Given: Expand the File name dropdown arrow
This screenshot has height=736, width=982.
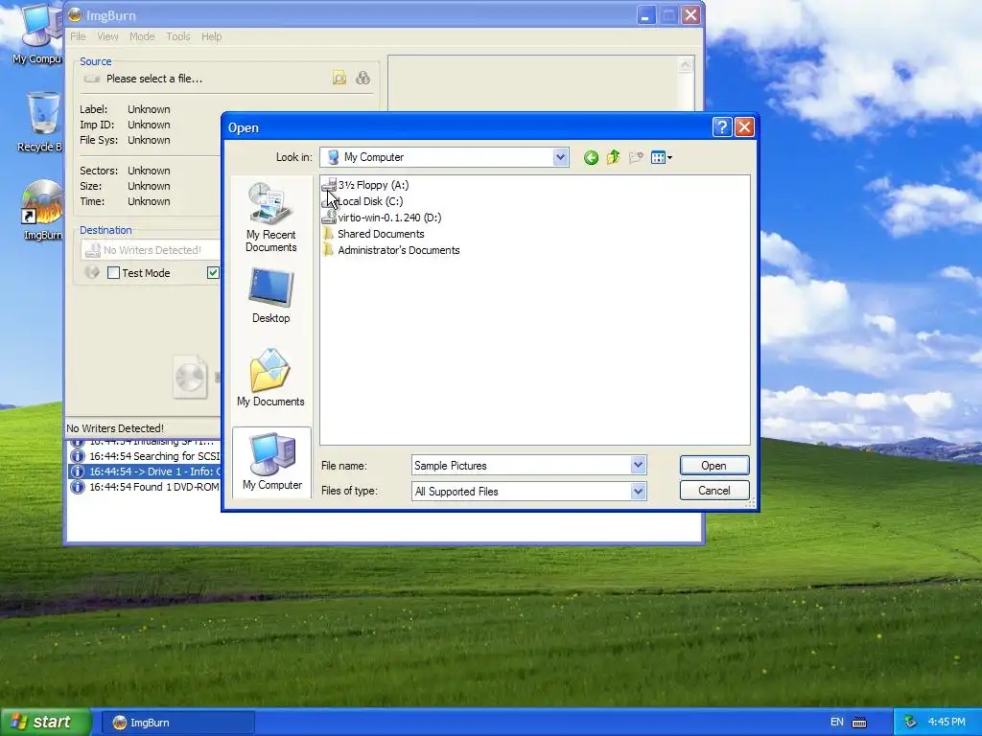Looking at the screenshot, I should [x=638, y=465].
